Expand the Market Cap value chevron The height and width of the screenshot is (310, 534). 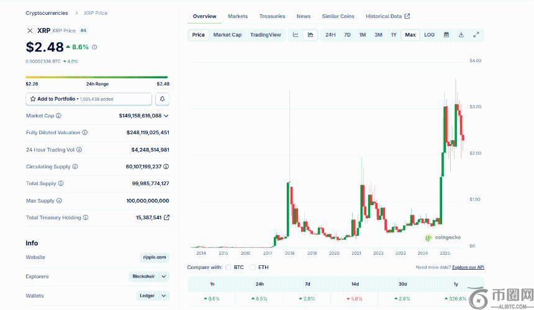(x=166, y=116)
